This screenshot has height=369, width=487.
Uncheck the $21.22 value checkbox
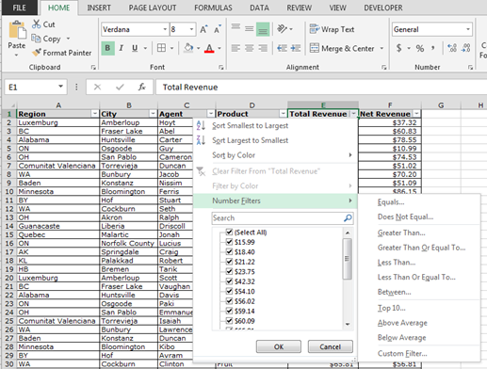coord(229,262)
